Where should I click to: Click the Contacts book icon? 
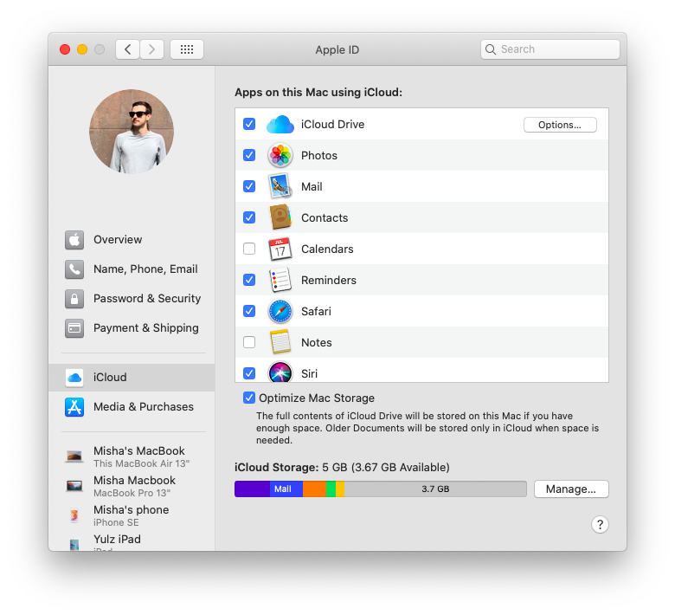coord(280,218)
